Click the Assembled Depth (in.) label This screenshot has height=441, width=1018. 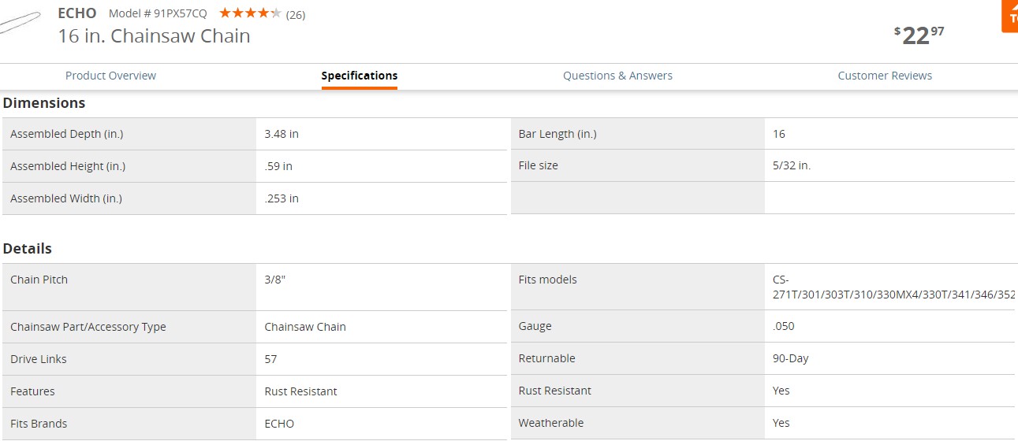[67, 134]
